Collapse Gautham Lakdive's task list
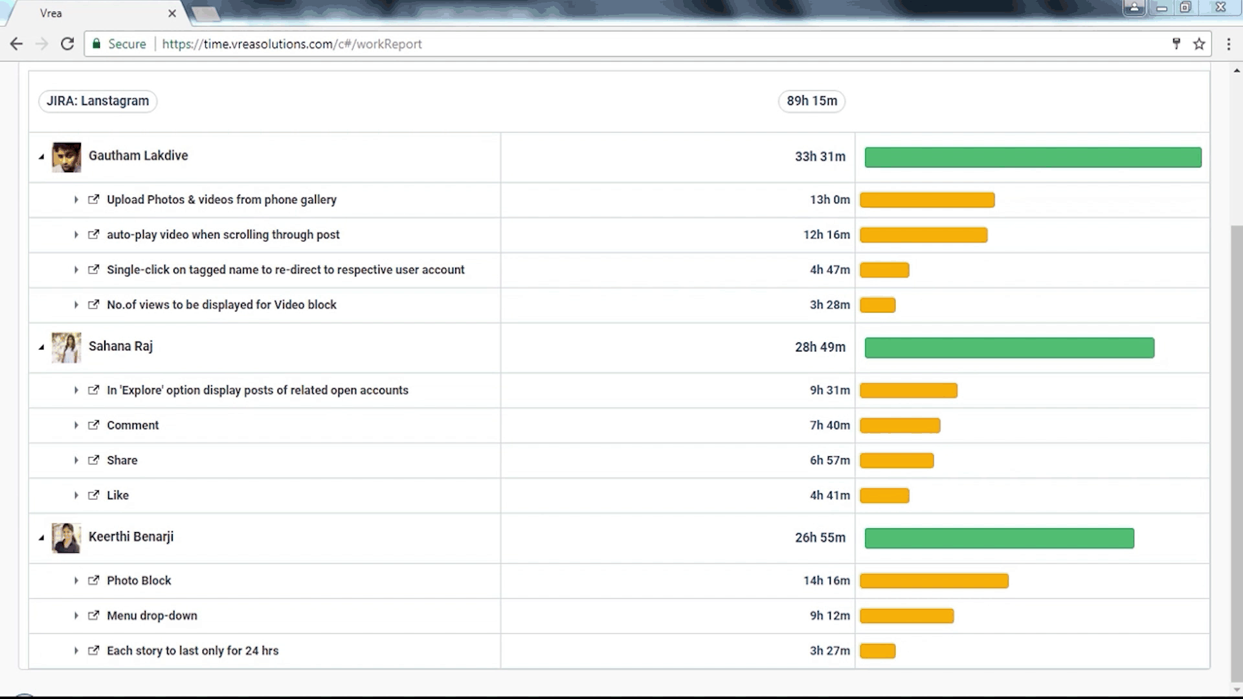This screenshot has width=1243, height=699. (x=41, y=157)
